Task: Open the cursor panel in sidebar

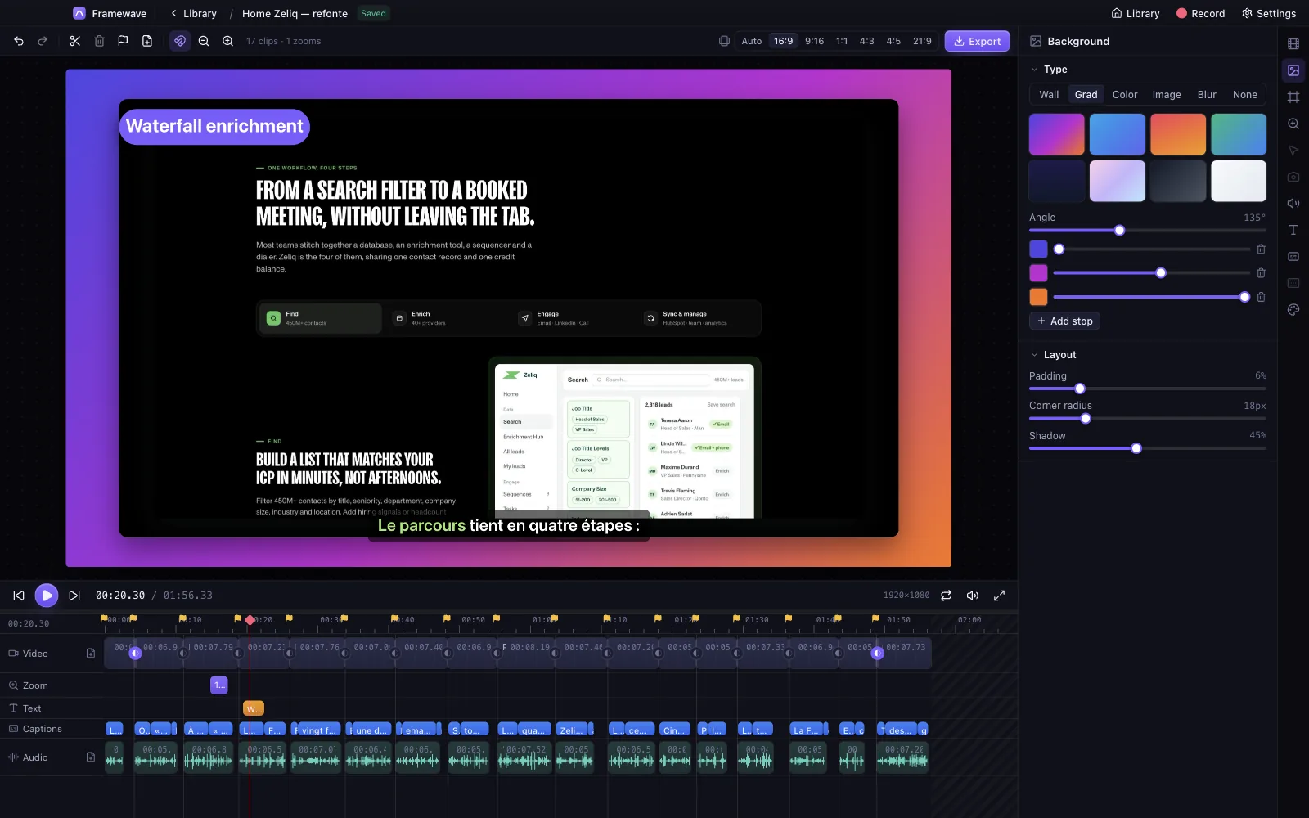Action: pyautogui.click(x=1293, y=151)
